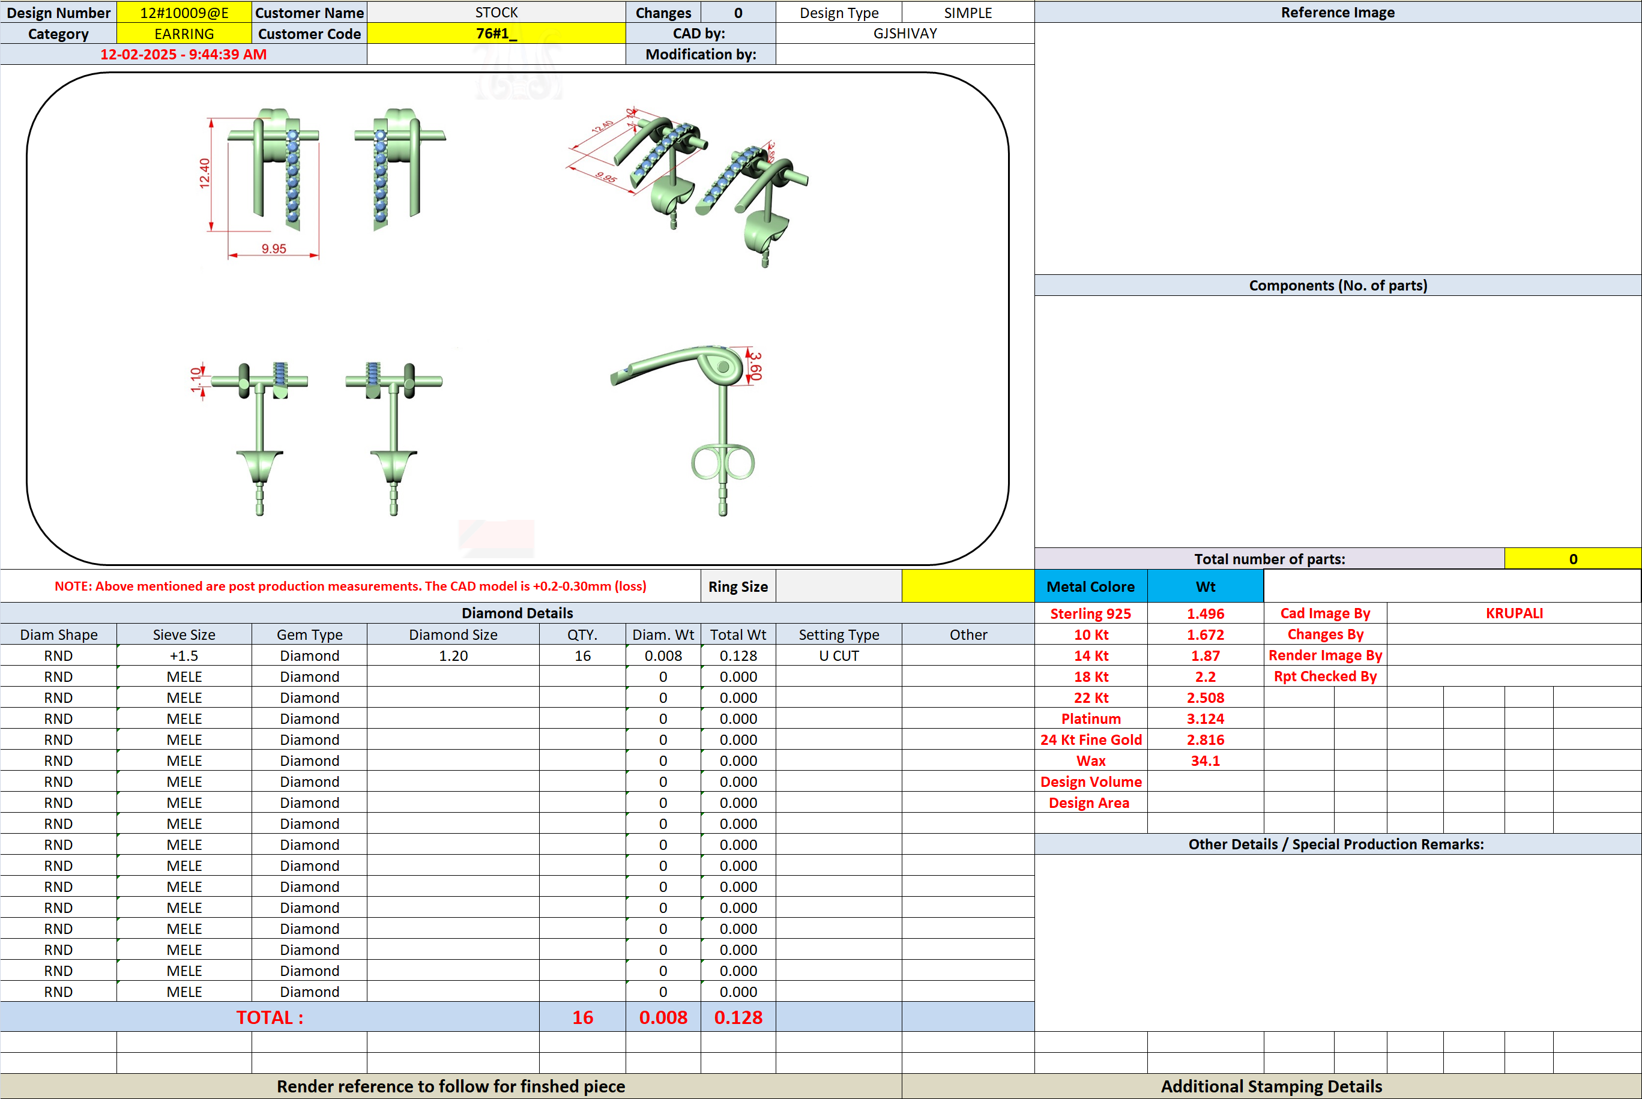Click the Metal Colore header cell
The image size is (1642, 1099).
(x=1090, y=586)
